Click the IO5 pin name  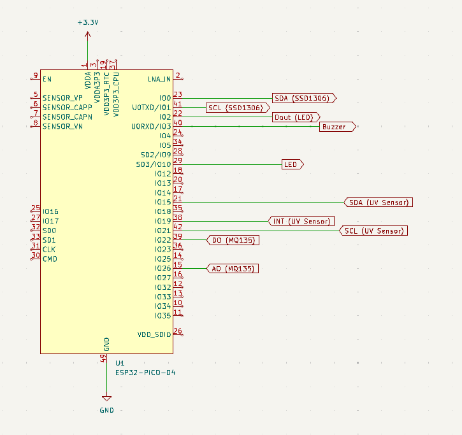[165, 145]
